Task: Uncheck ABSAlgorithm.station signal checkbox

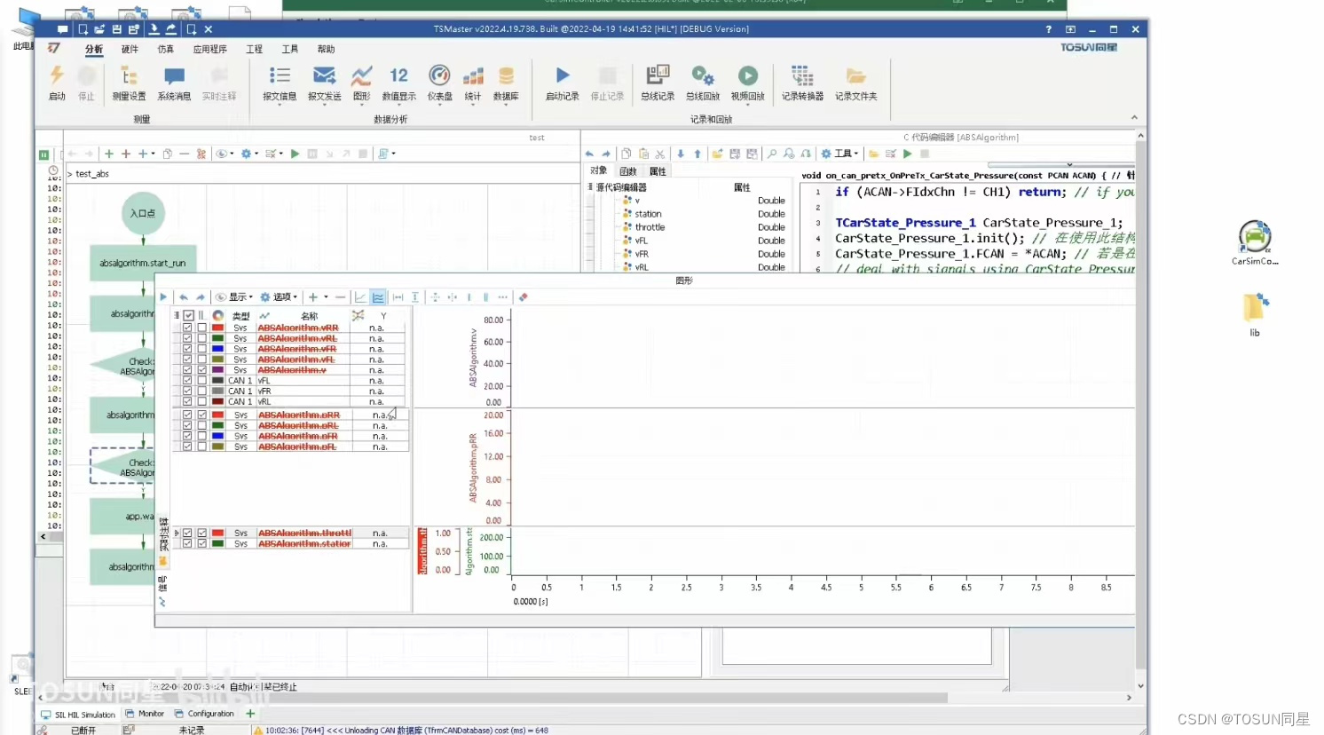Action: point(187,543)
